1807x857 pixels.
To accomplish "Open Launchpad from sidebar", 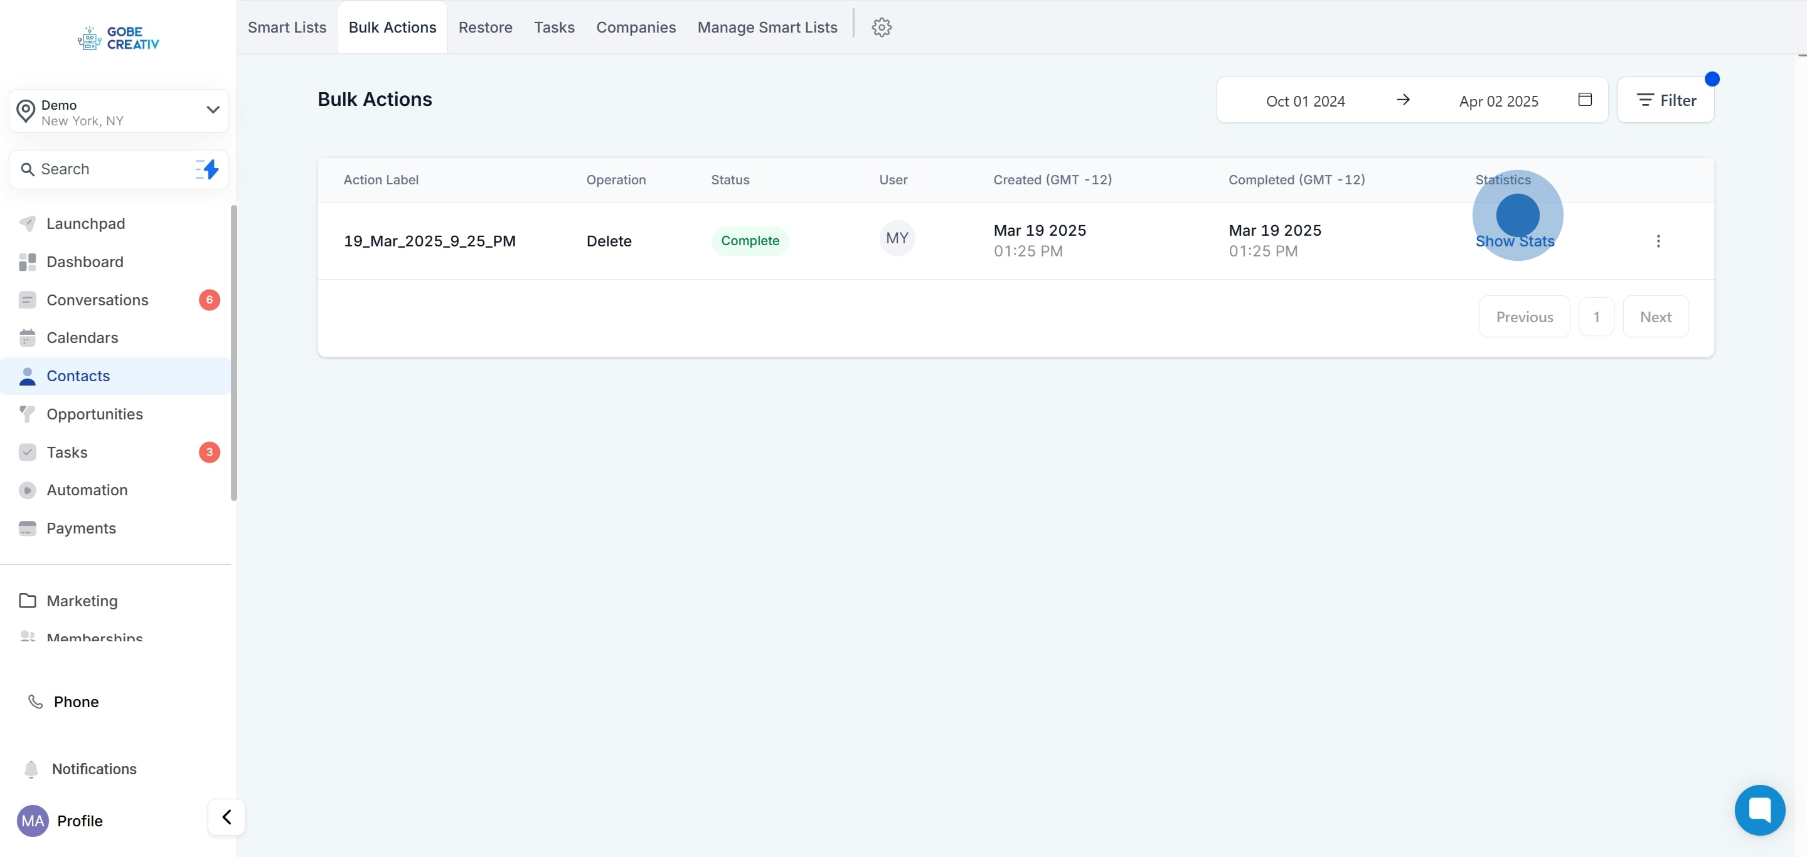I will (85, 224).
